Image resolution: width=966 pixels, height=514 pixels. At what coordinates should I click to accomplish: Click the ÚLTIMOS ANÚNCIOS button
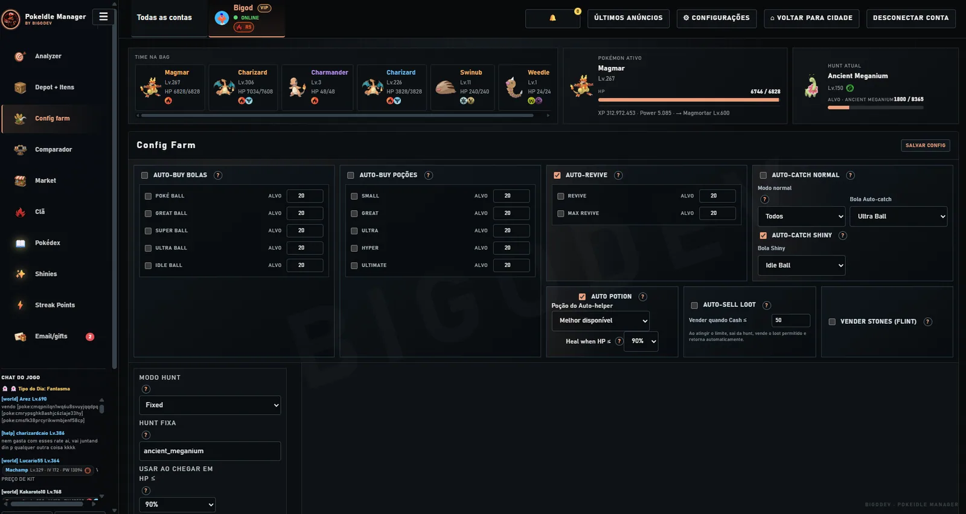629,18
